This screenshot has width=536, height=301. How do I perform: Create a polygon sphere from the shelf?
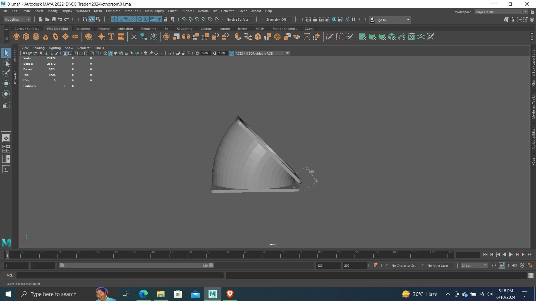16,37
